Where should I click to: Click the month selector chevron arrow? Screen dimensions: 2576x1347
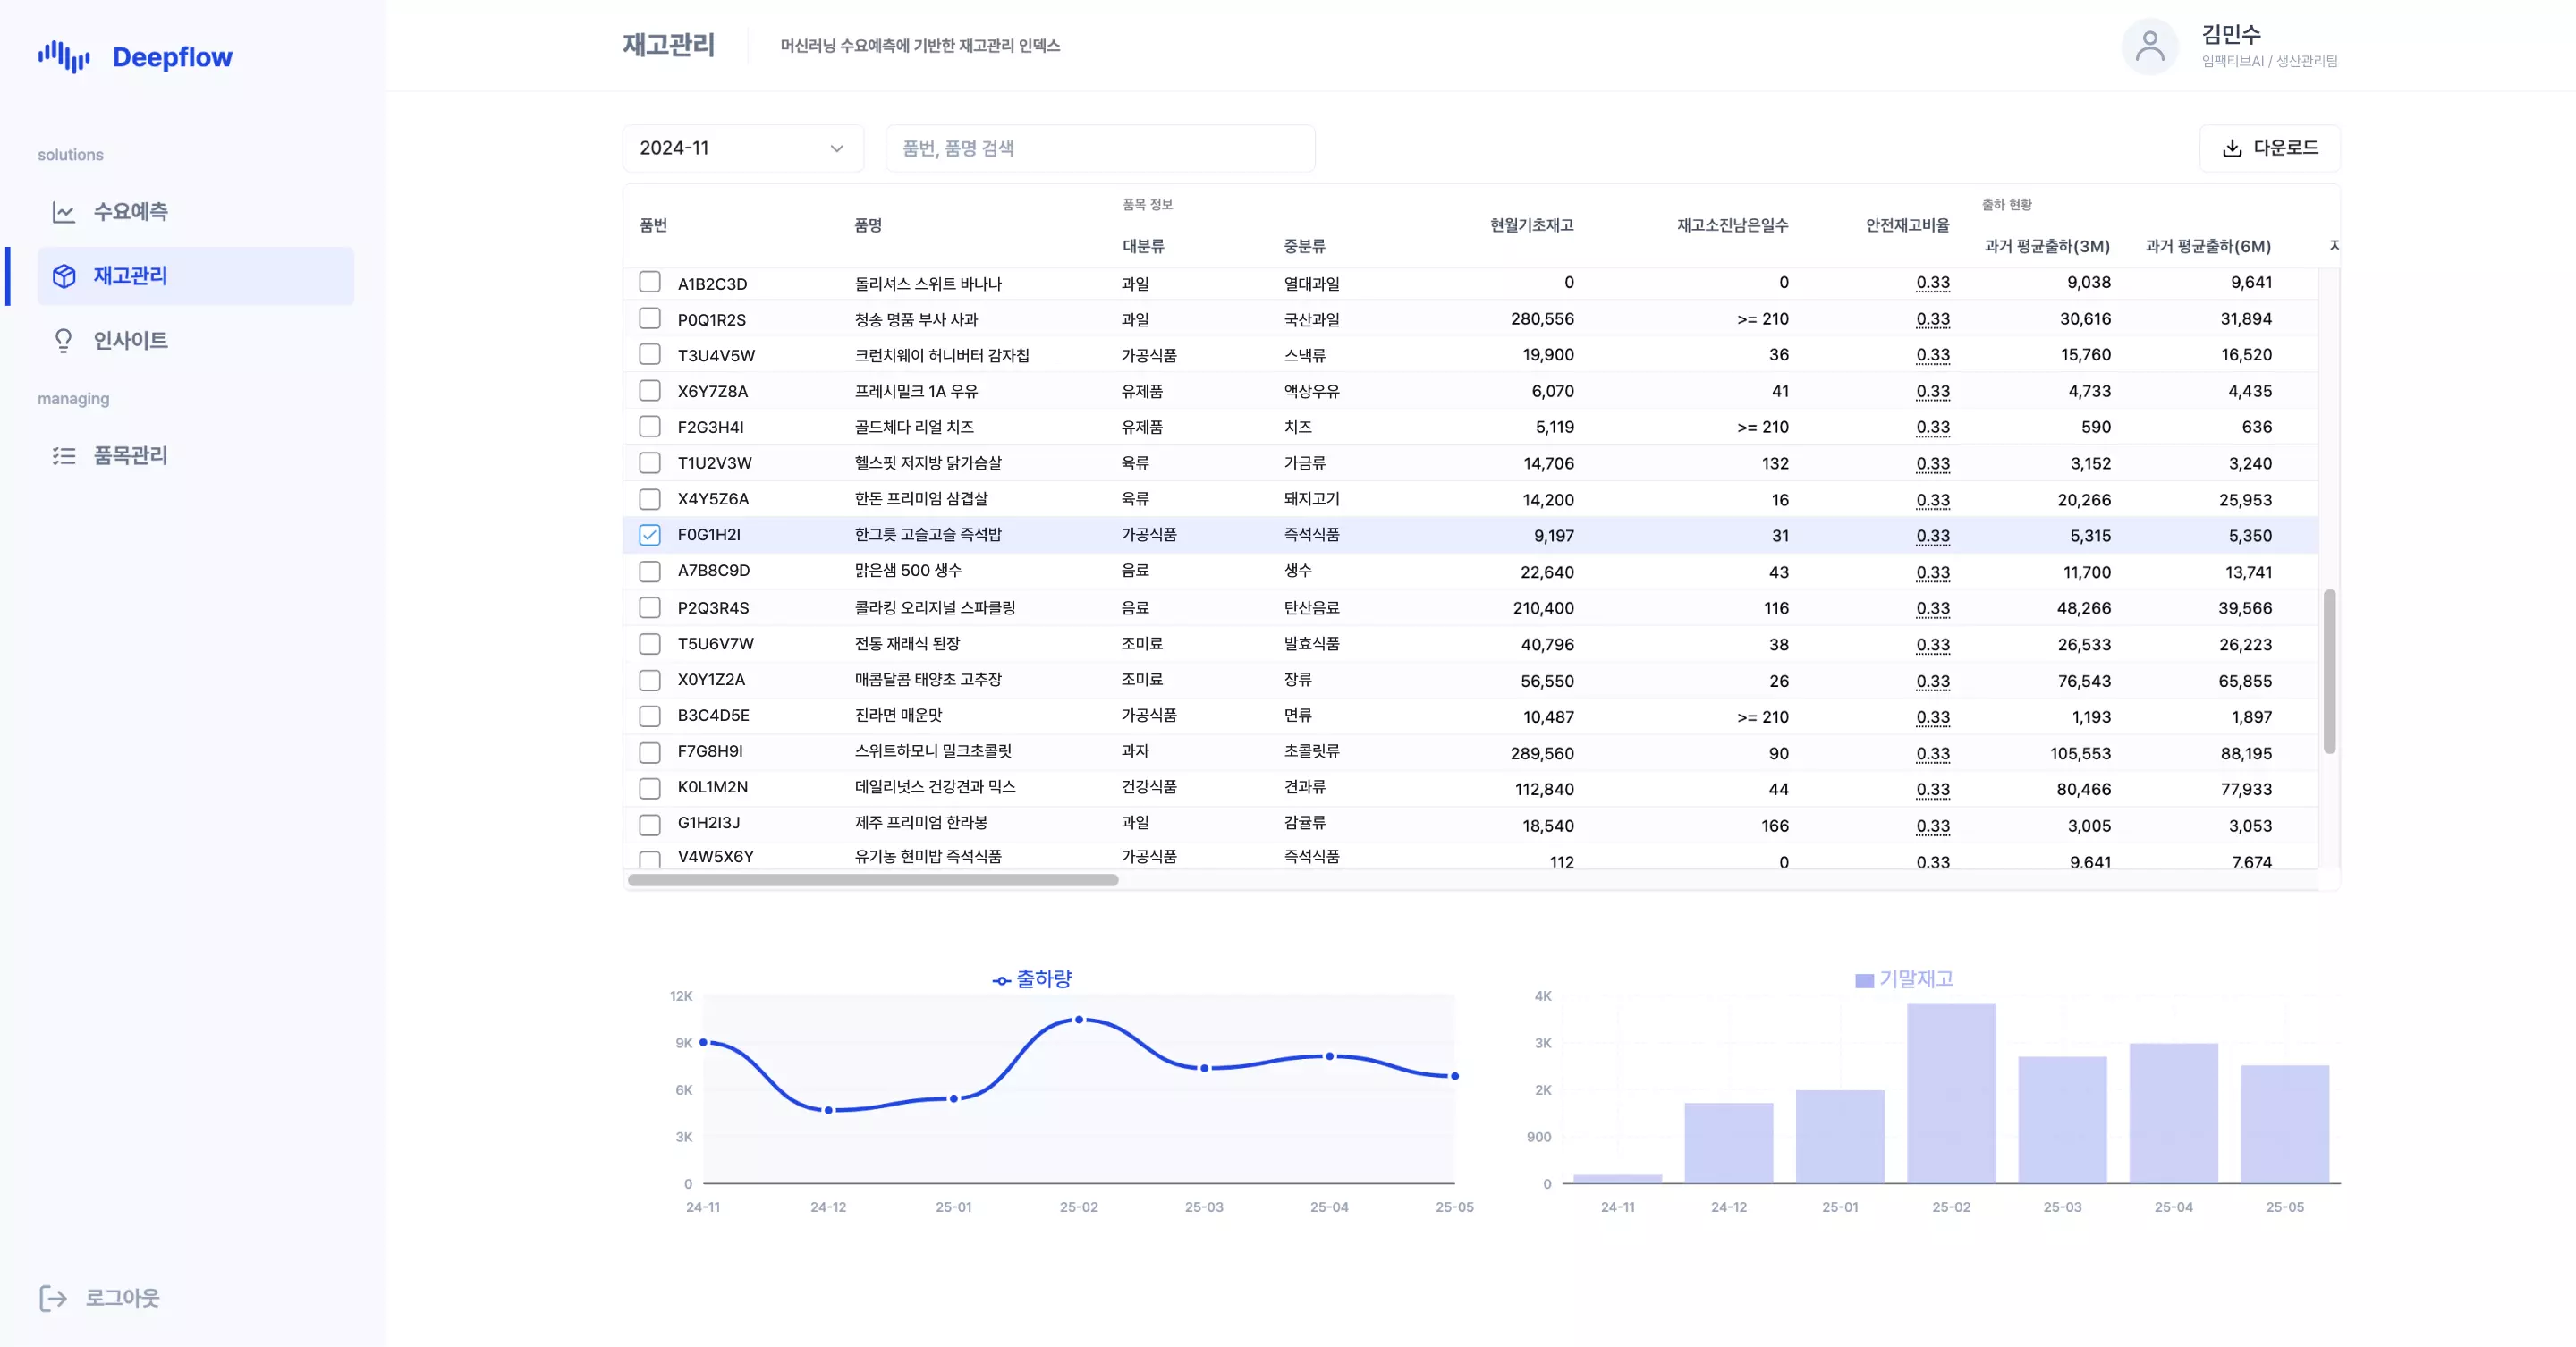tap(837, 148)
